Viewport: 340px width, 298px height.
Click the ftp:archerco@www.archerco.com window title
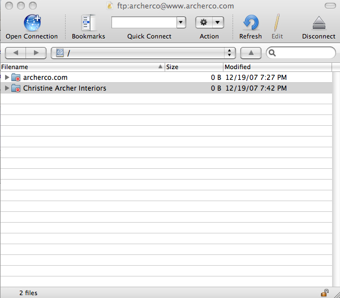click(x=175, y=6)
